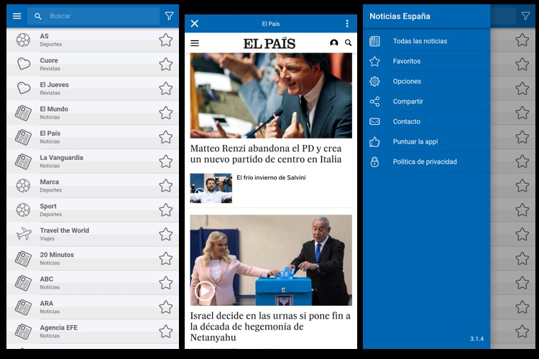Tap the El País site search icon
The image size is (539, 359).
click(x=349, y=42)
